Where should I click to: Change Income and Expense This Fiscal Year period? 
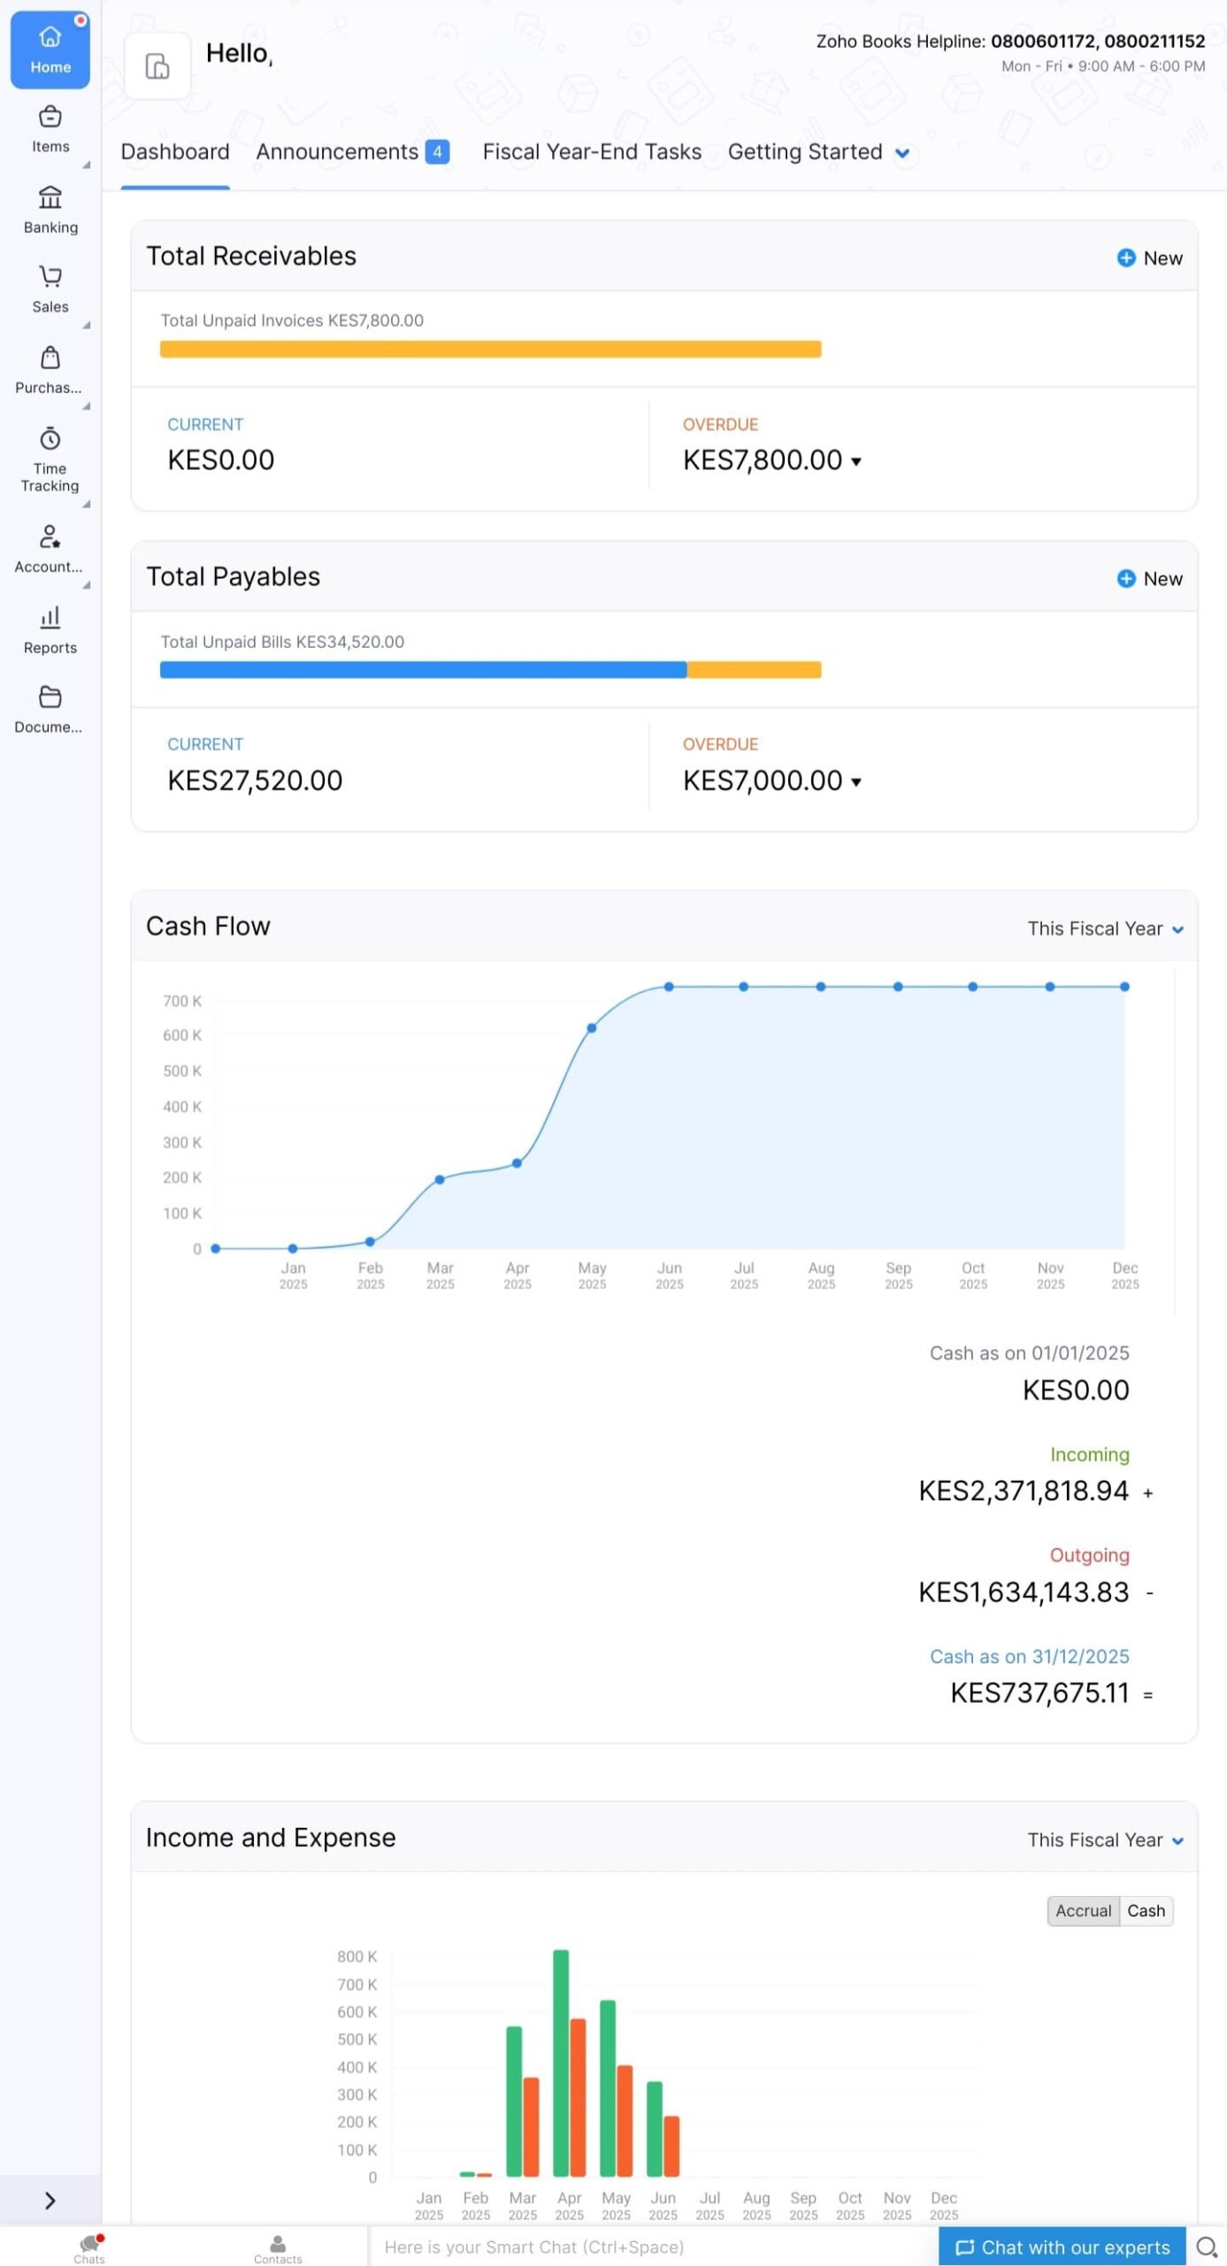1105,1839
